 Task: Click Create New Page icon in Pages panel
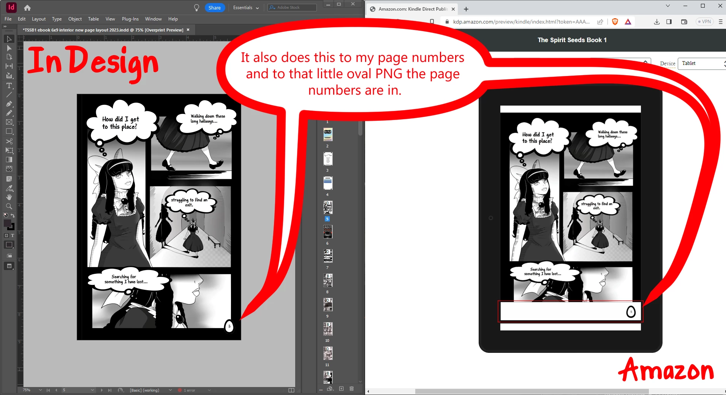pos(341,389)
